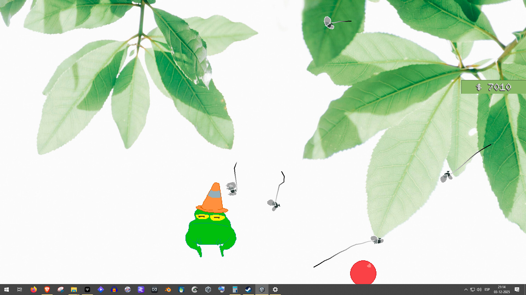Open Windows Settings via the gear icon
The image size is (526, 295).
[275, 290]
